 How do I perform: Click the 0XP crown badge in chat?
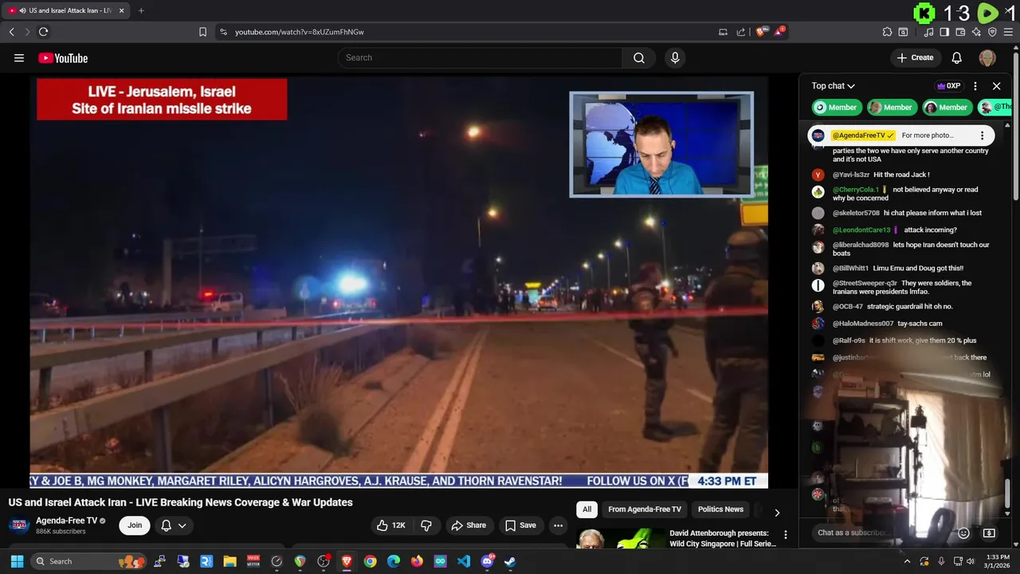click(948, 85)
